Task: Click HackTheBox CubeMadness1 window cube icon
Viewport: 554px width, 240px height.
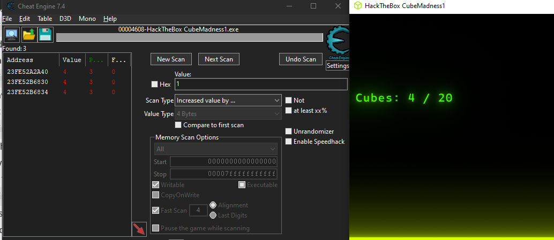Action: (x=358, y=6)
